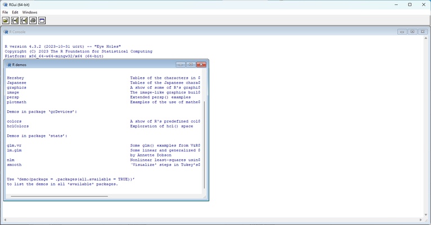This screenshot has width=431, height=225.
Task: Click the 'plotmath' demo name
Action: (x=16, y=102)
